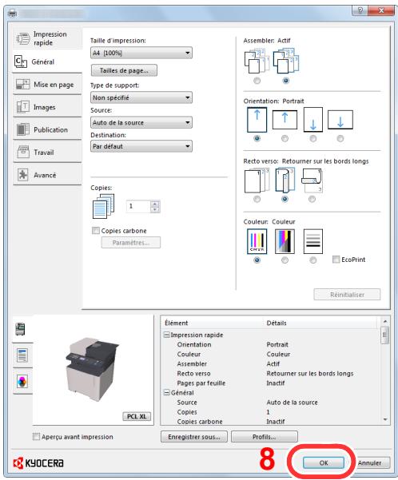Select the Pages par feuille row
The height and width of the screenshot is (480, 398).
coord(269,383)
